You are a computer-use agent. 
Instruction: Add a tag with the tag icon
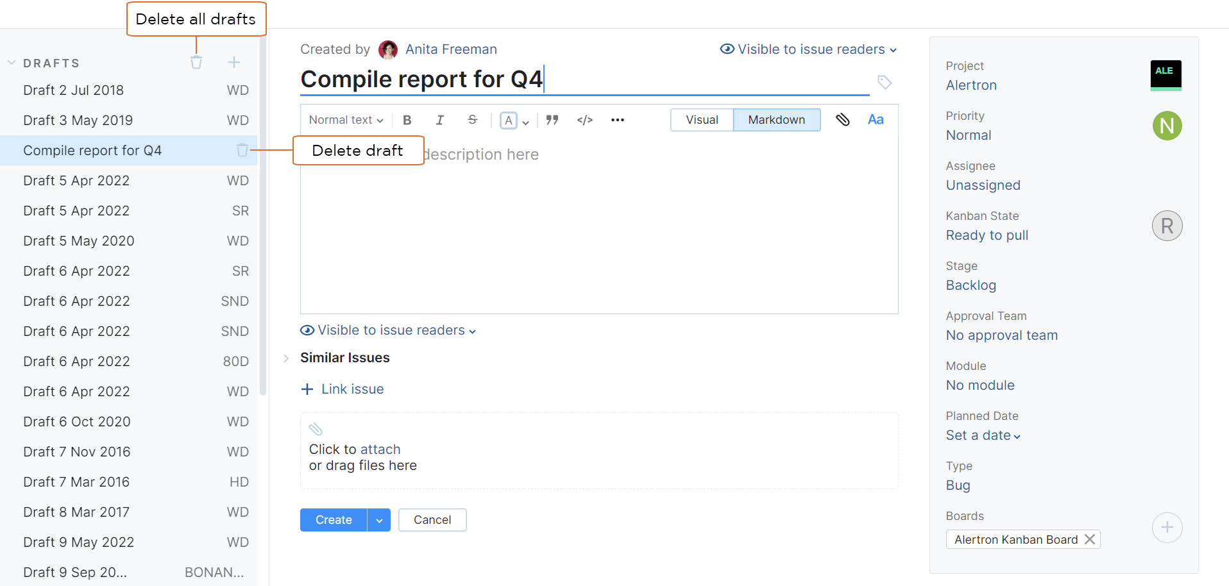885,82
